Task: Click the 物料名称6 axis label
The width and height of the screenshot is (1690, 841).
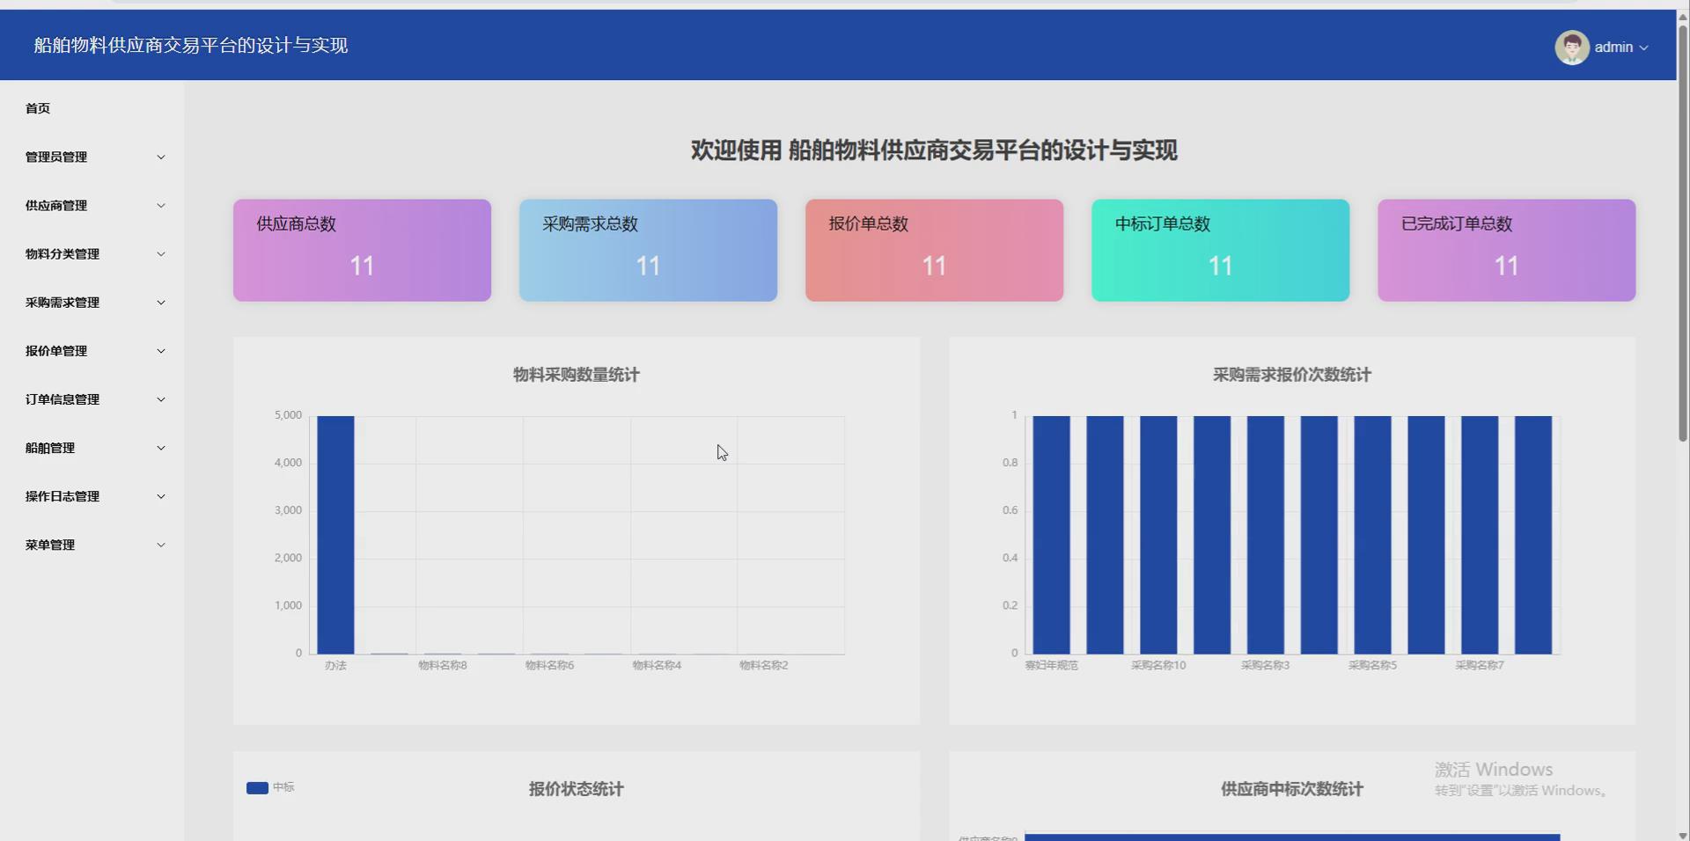Action: coord(549,665)
